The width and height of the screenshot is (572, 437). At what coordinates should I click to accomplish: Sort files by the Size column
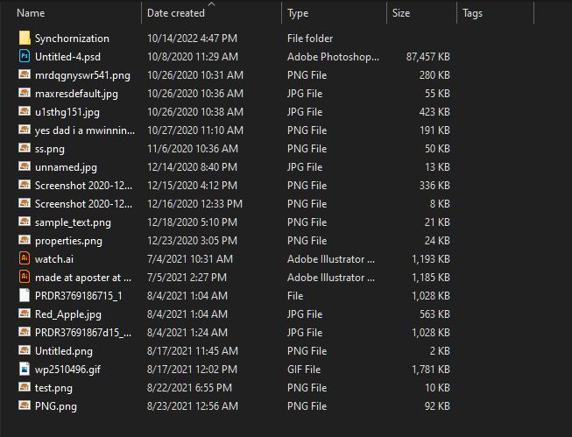401,14
